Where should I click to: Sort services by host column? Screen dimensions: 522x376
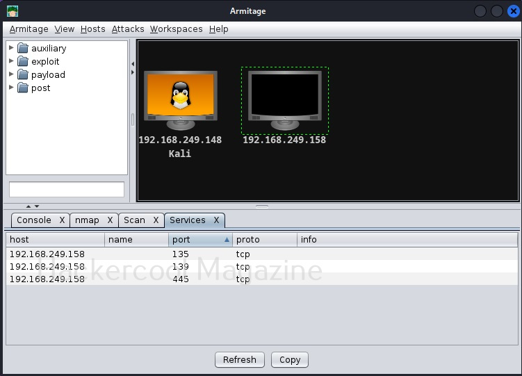click(x=56, y=240)
